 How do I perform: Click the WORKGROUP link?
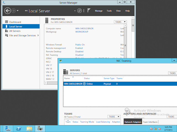[82, 32]
